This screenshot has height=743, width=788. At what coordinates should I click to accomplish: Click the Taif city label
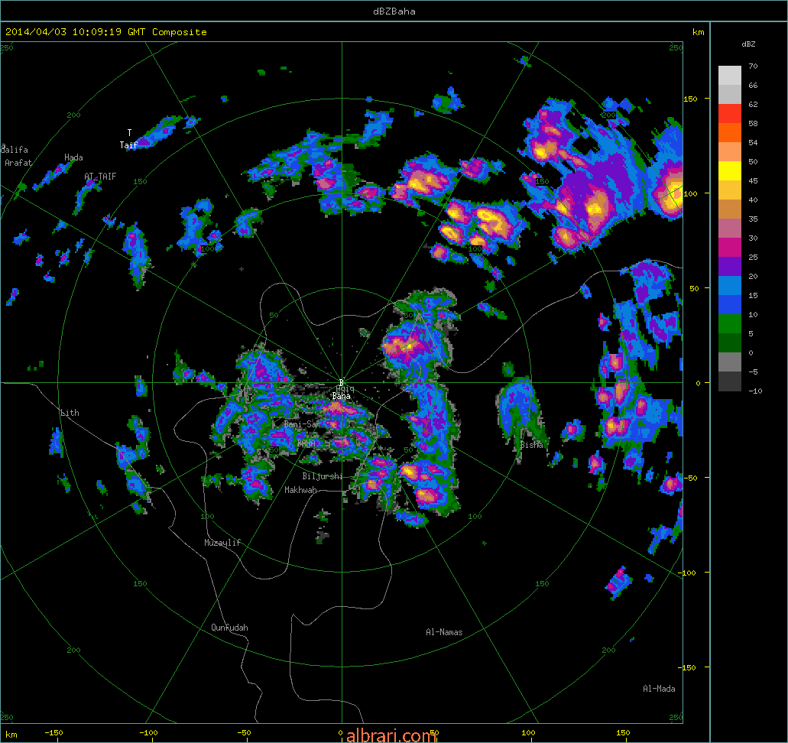coord(128,144)
